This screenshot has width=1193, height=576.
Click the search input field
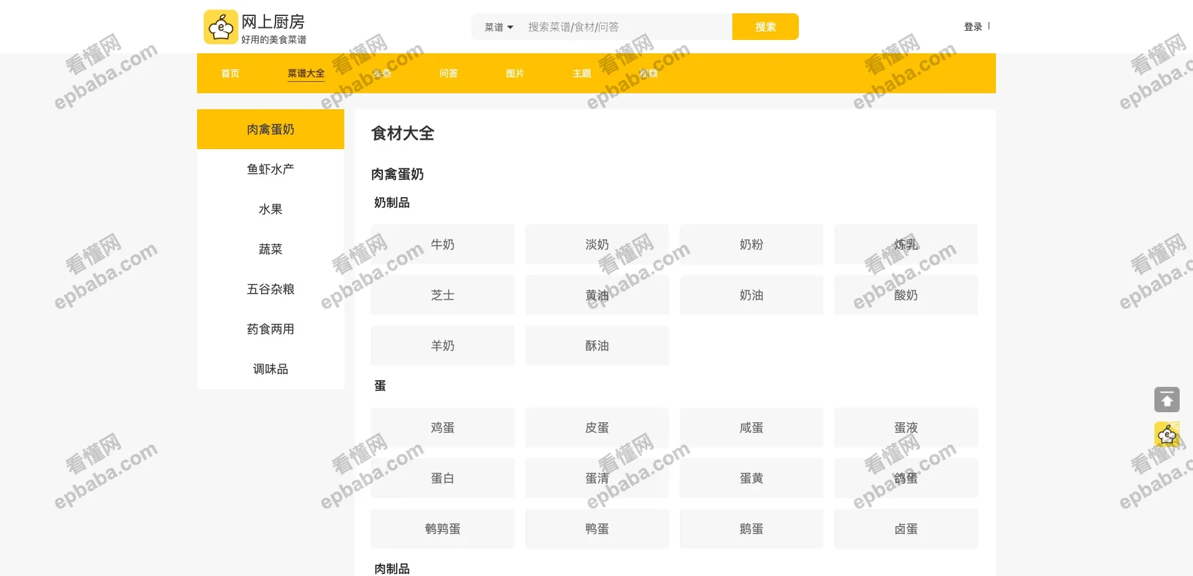[x=626, y=27]
